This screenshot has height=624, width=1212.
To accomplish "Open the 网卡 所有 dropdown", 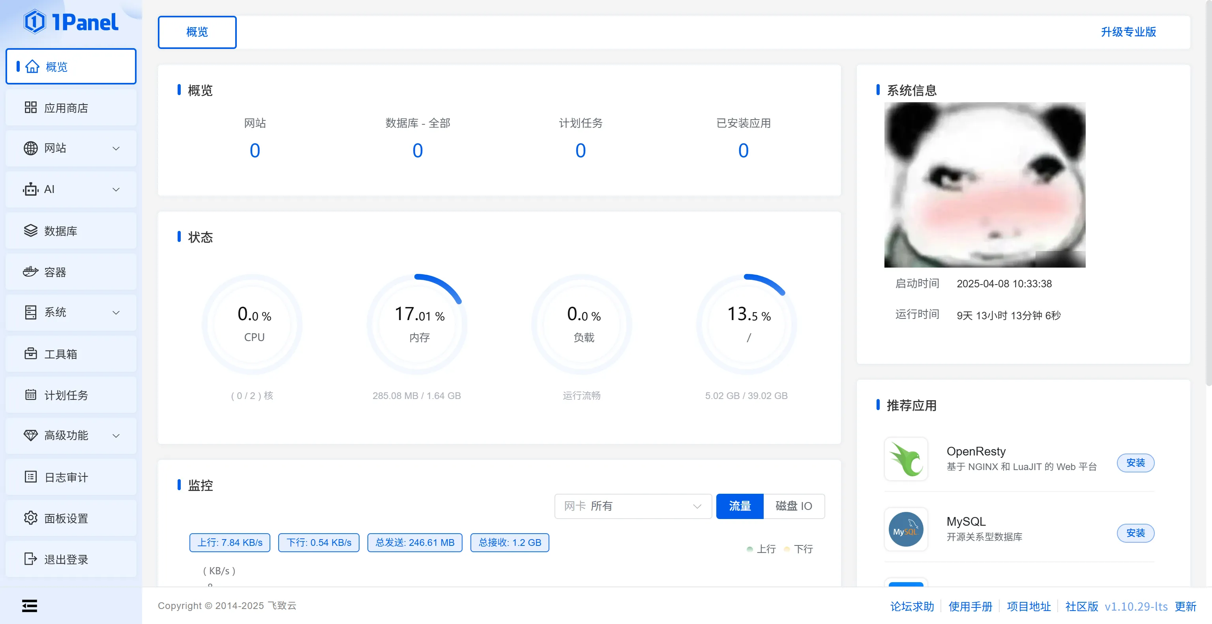I will (632, 506).
